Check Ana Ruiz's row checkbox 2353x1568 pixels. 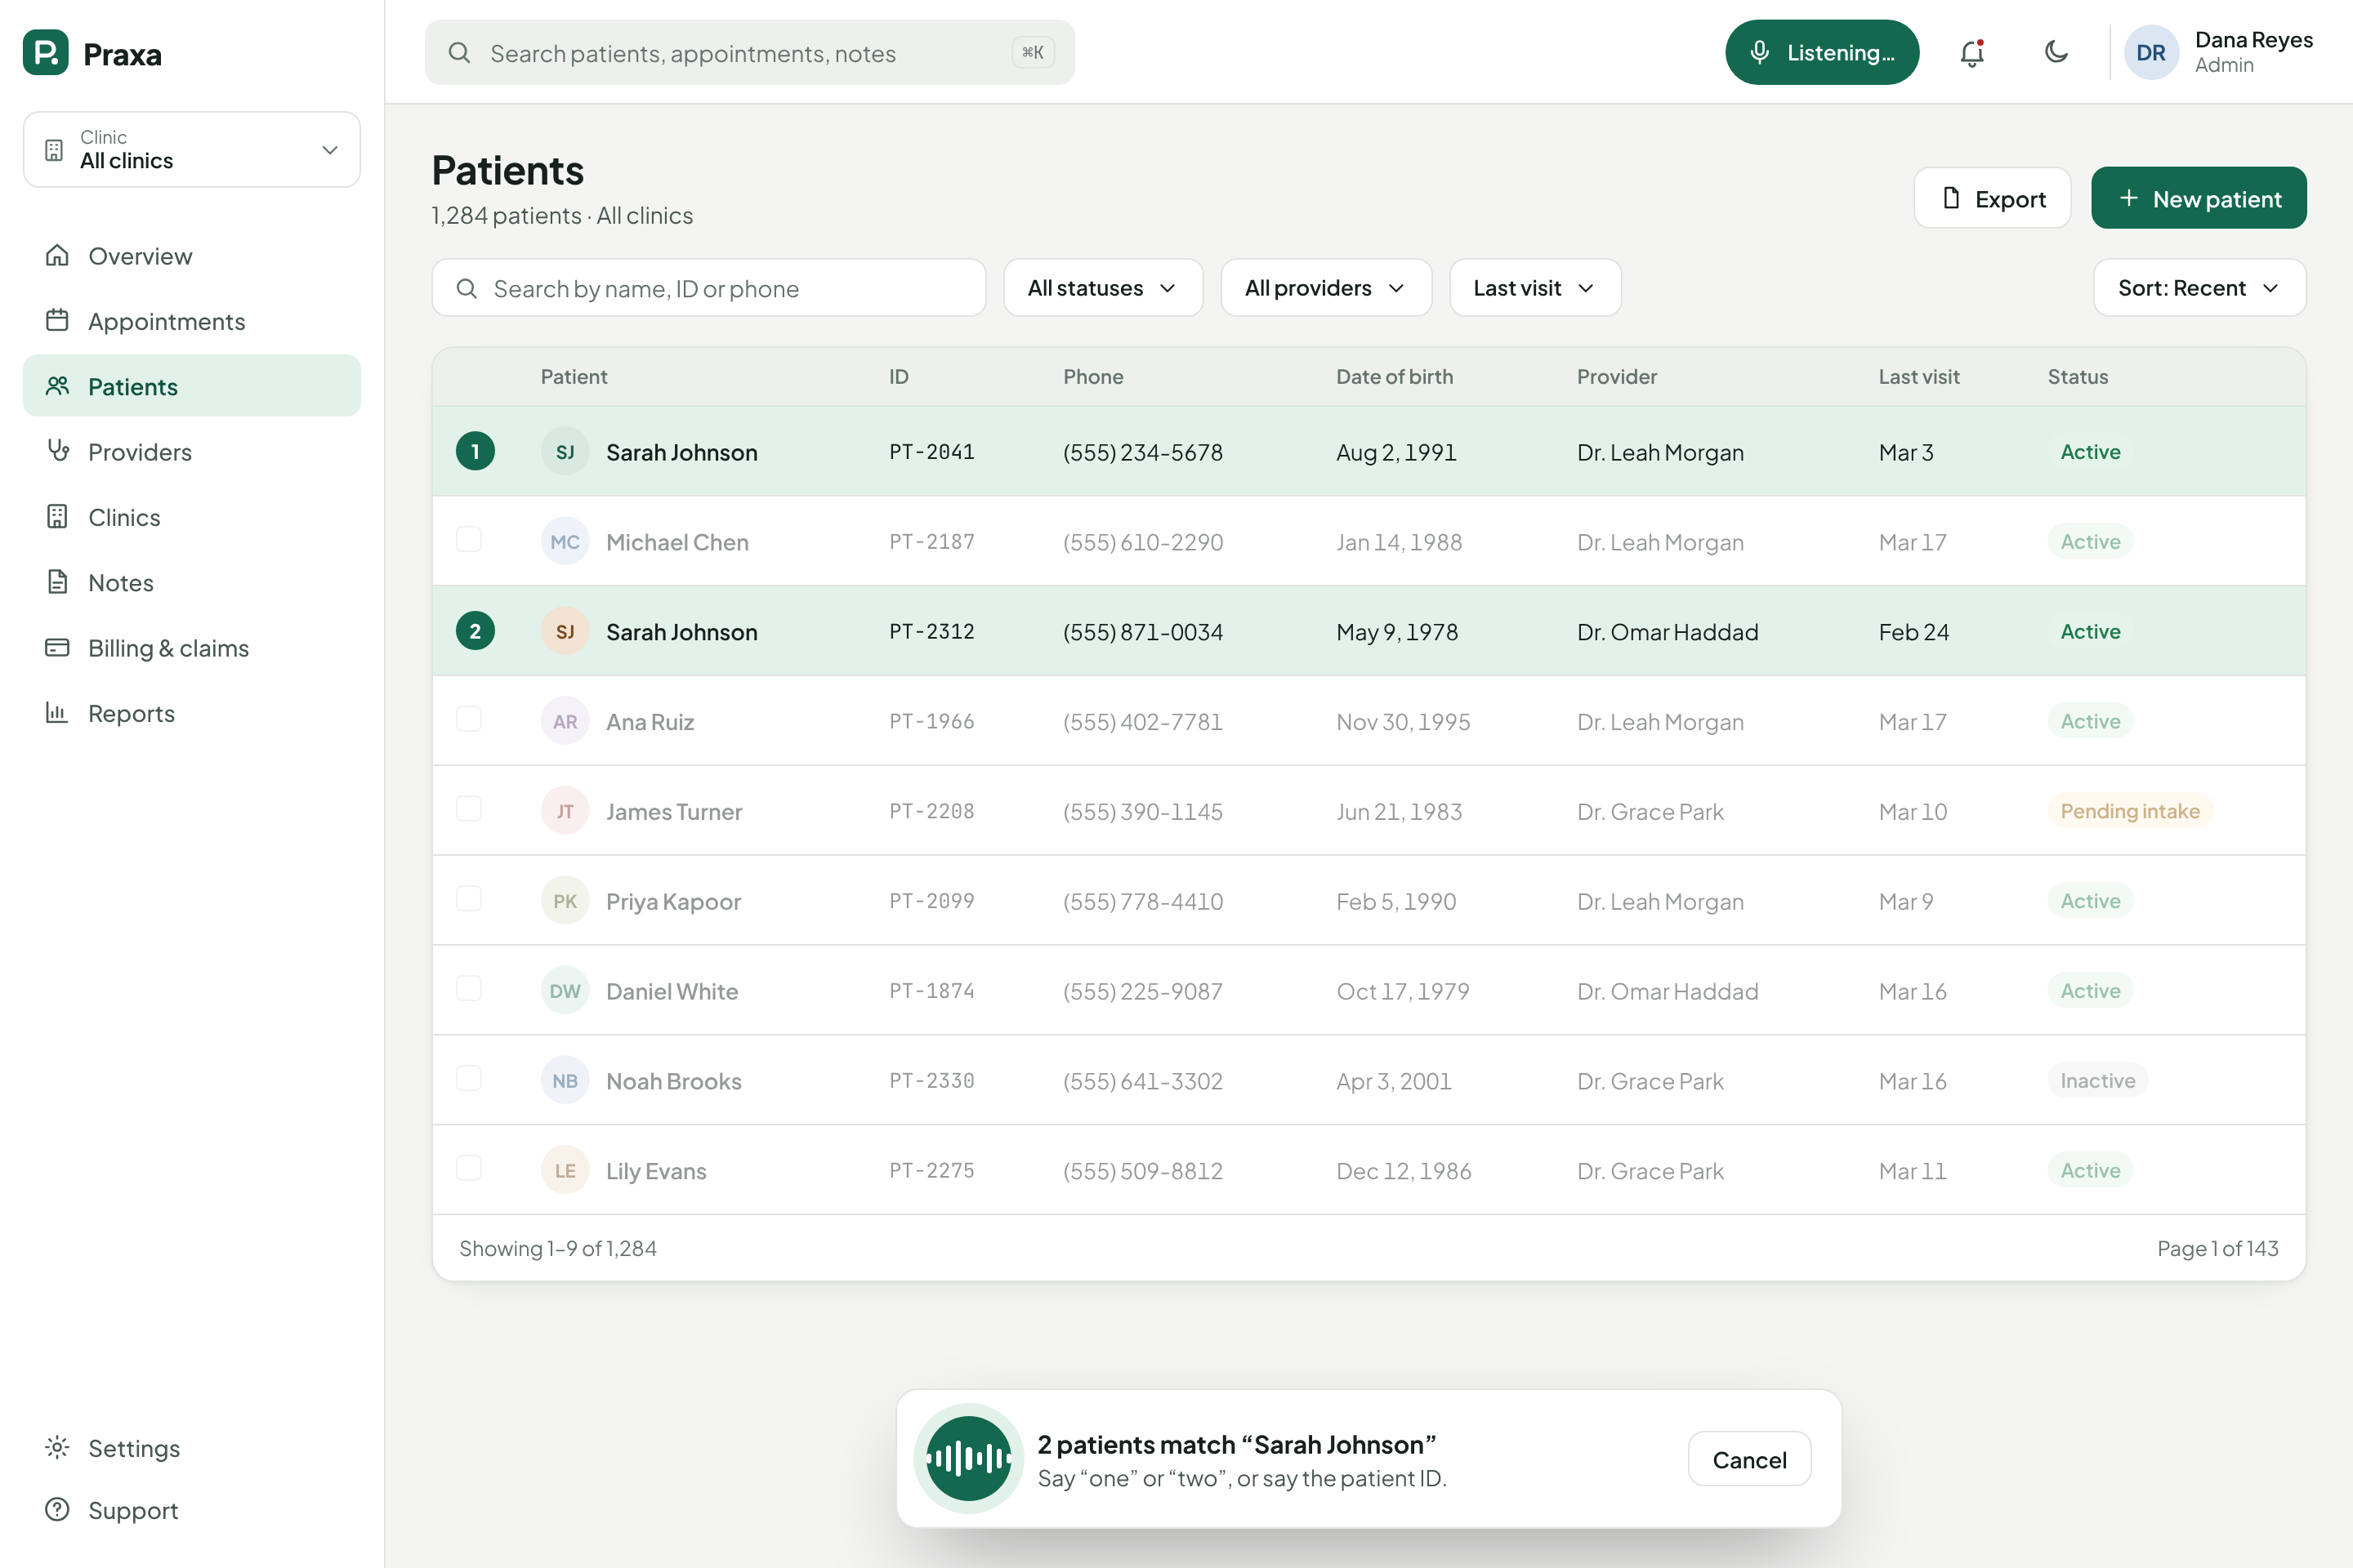tap(469, 719)
